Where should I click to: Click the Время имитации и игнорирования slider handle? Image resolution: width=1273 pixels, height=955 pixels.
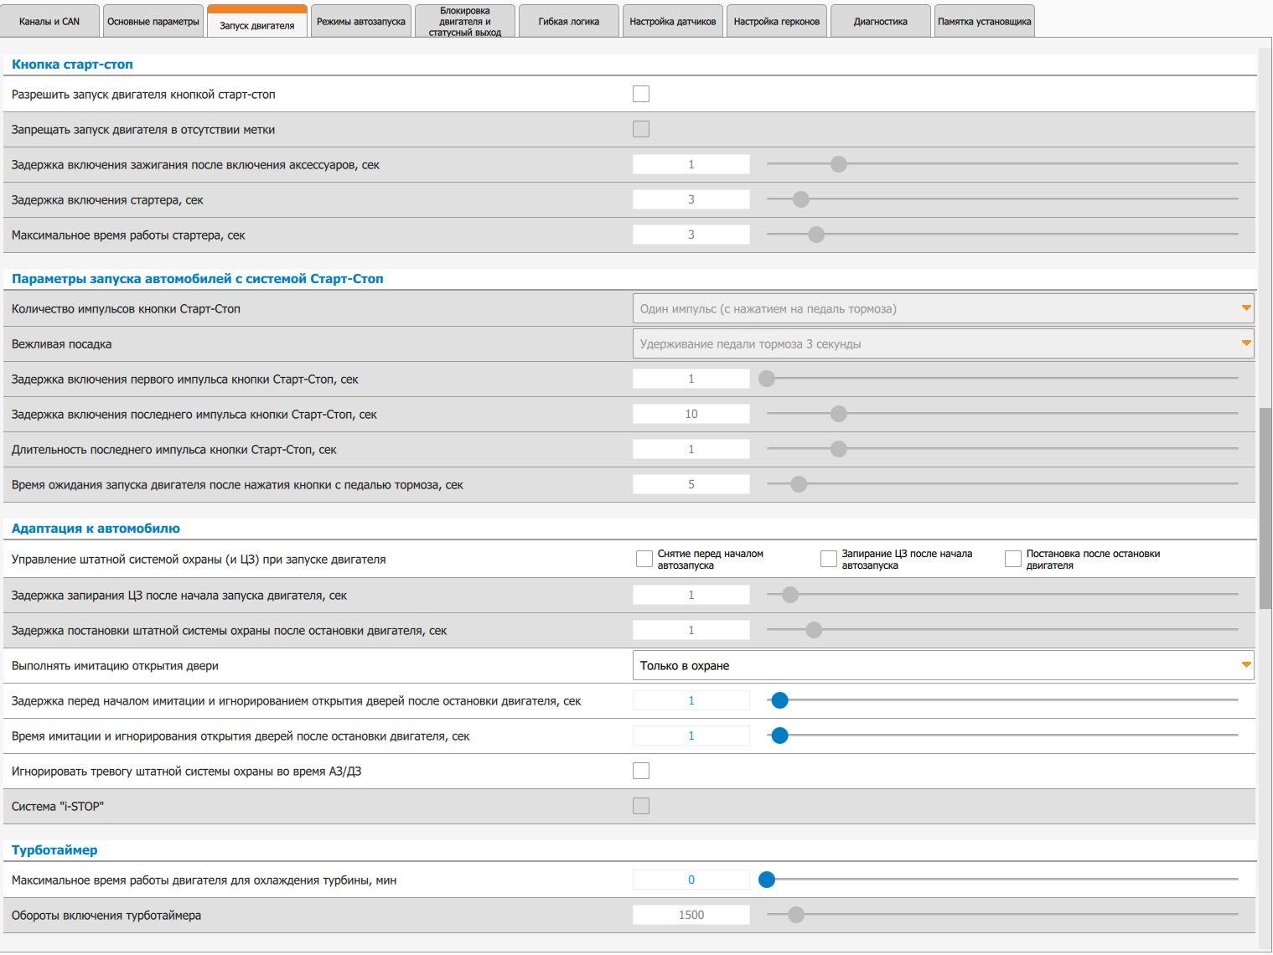[x=779, y=736]
